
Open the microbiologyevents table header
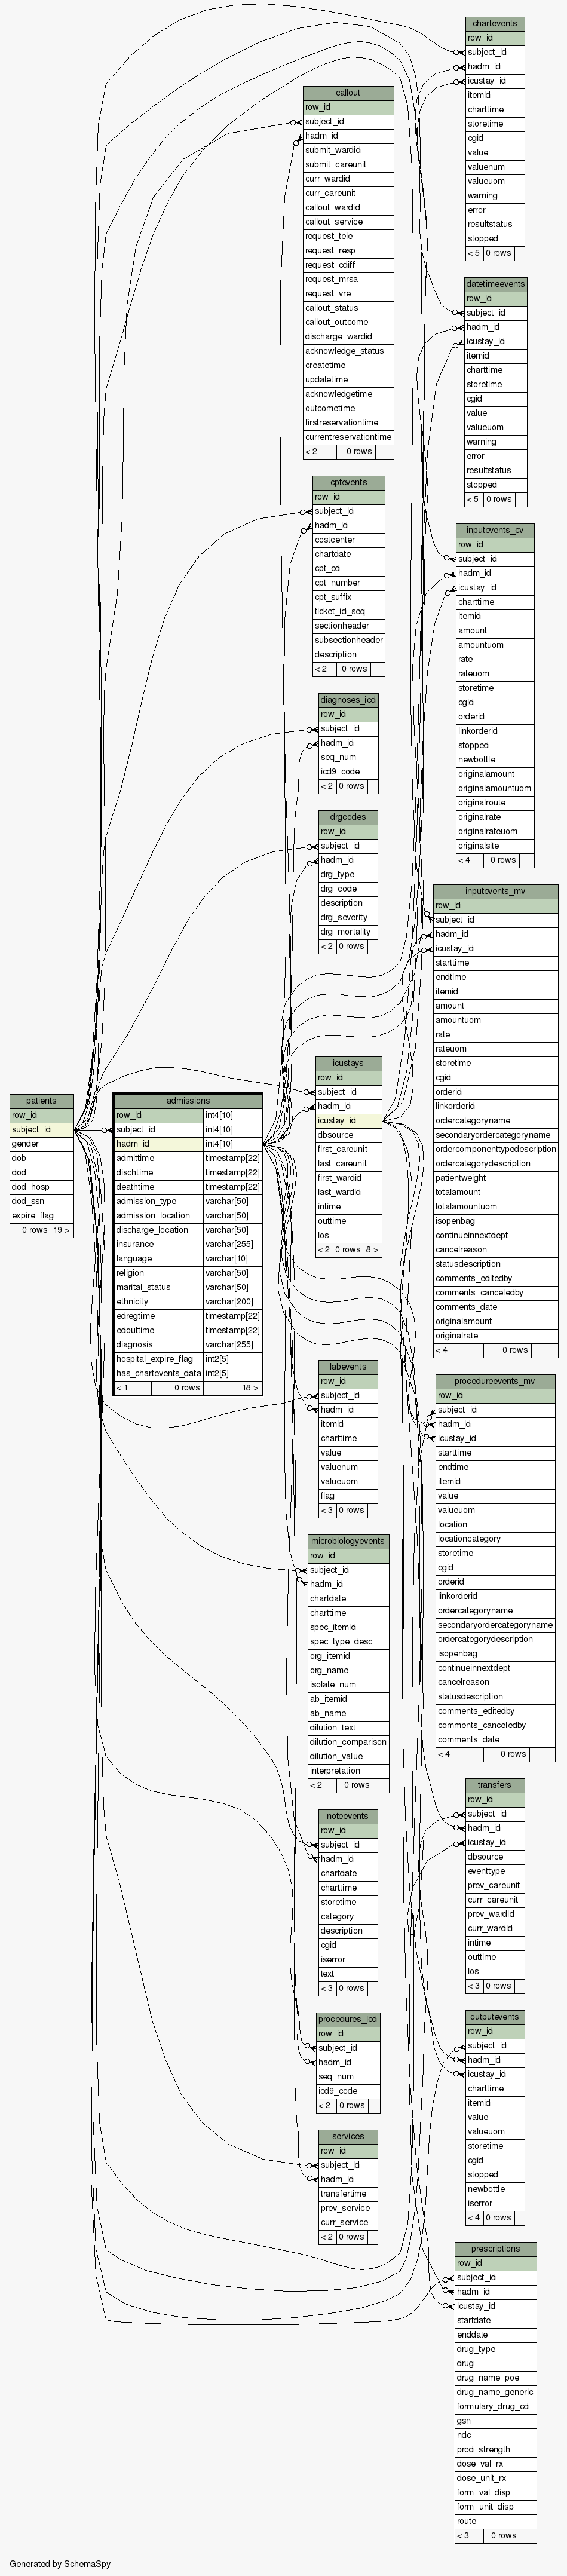coord(347,1541)
